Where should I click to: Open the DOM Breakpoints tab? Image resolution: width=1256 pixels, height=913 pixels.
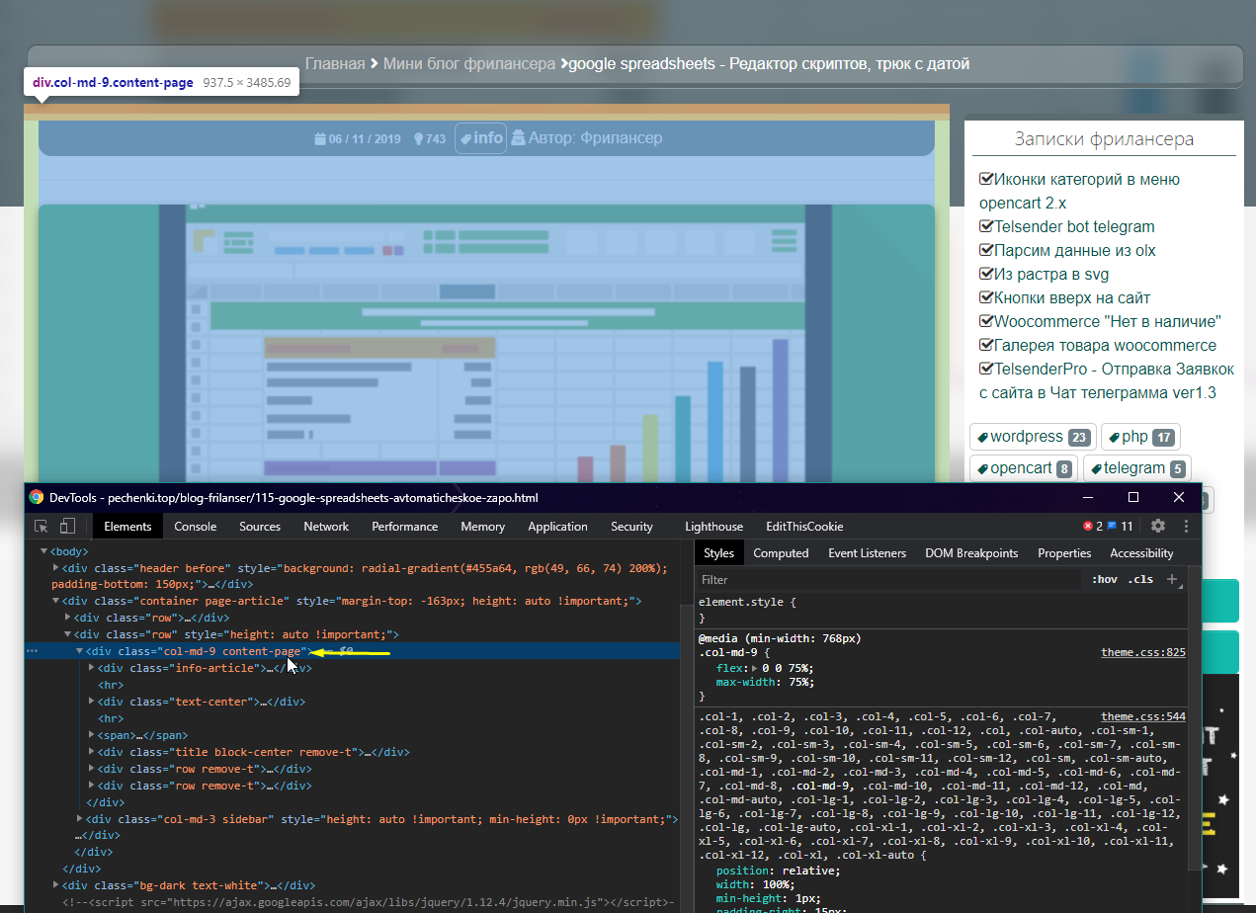coord(971,553)
